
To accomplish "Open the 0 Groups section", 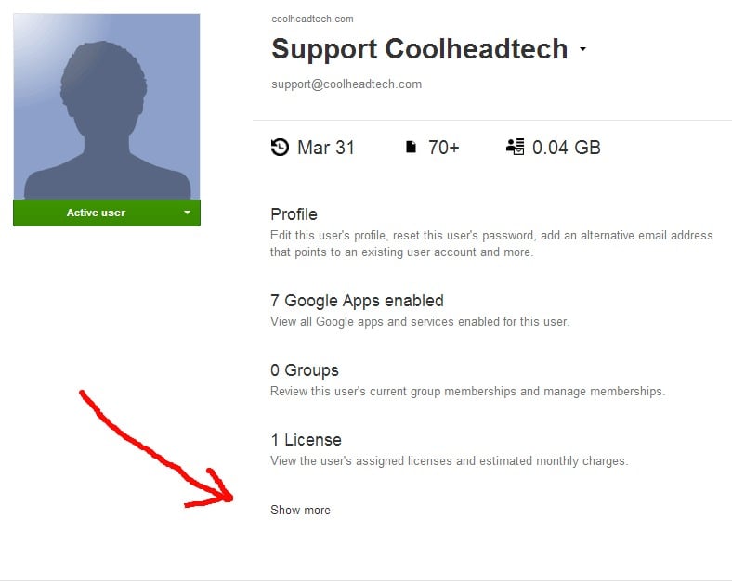I will pos(305,370).
